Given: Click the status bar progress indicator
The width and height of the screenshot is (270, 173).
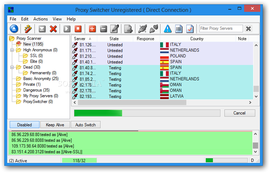Looking at the screenshot, I should [227, 160].
